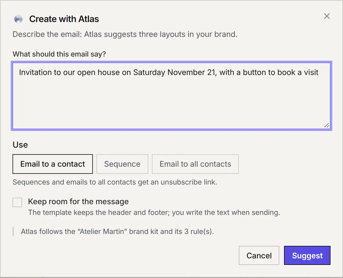Click the Cancel button
Viewport: 343px width, 278px height.
click(x=259, y=255)
